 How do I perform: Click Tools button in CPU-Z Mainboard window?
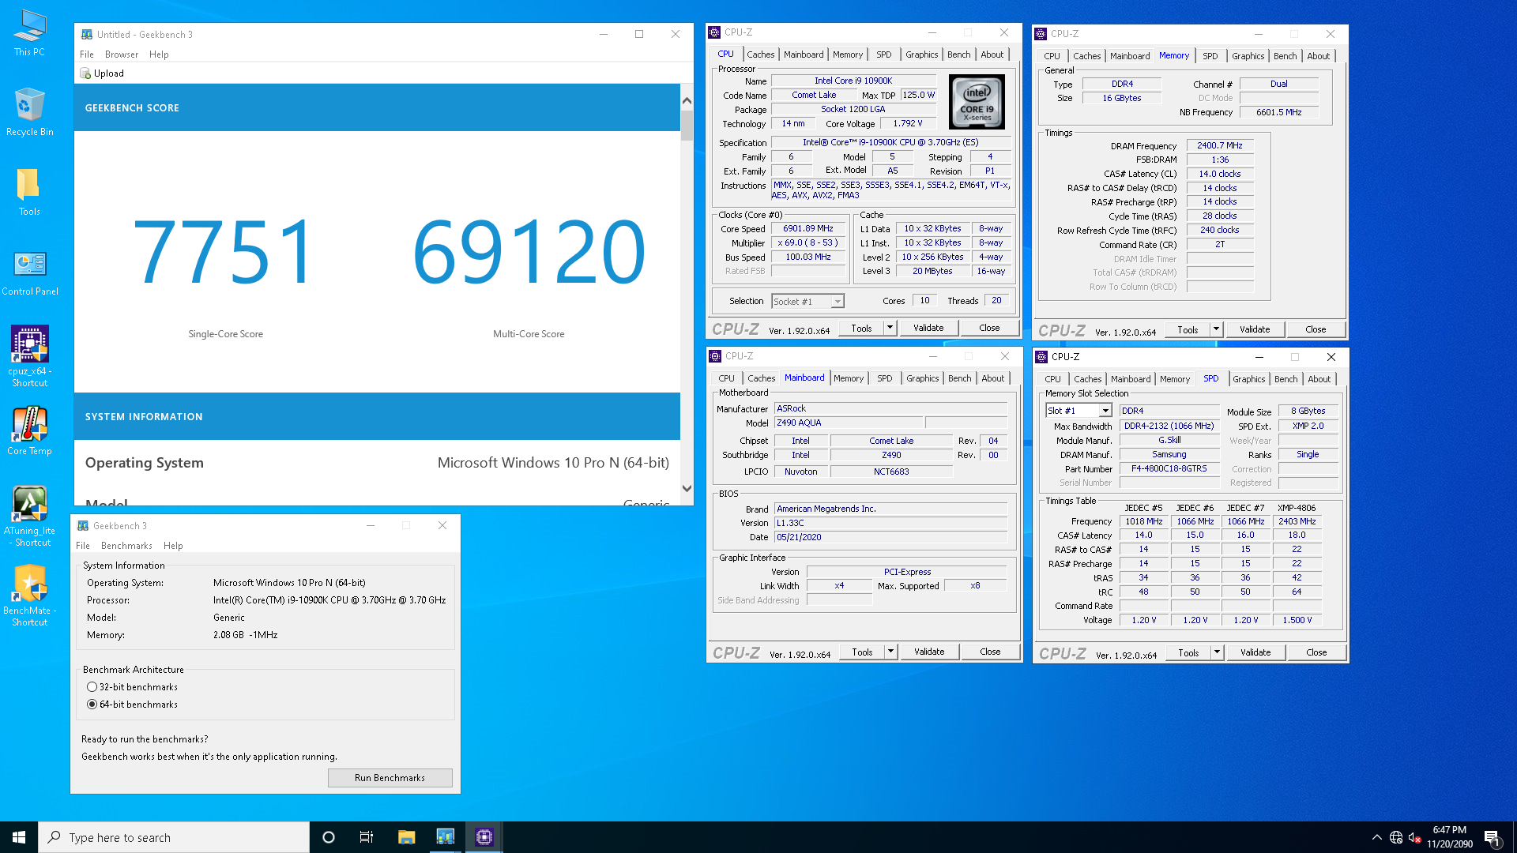pyautogui.click(x=862, y=652)
